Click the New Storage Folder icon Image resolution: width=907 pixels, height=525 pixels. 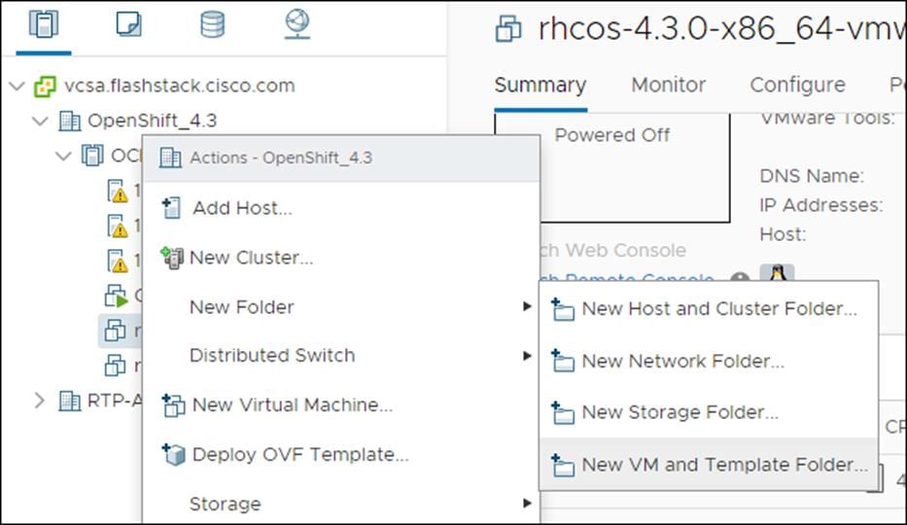(x=562, y=413)
